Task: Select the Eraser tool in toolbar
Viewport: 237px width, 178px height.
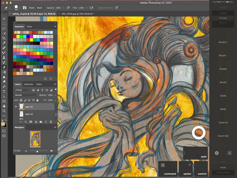Action: 4,67
